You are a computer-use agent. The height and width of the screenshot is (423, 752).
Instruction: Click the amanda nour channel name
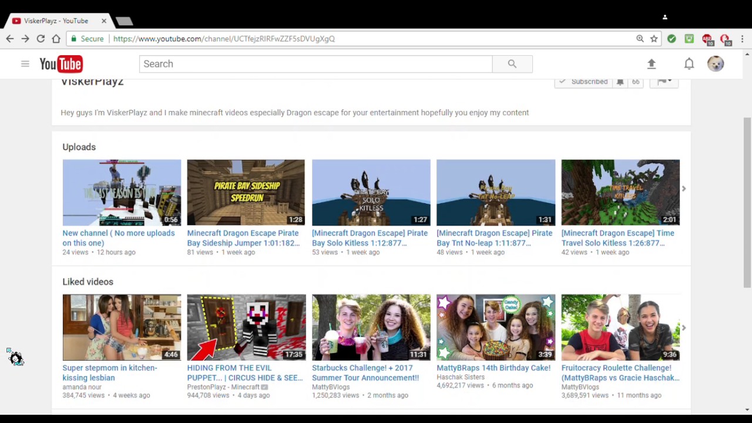(x=82, y=387)
